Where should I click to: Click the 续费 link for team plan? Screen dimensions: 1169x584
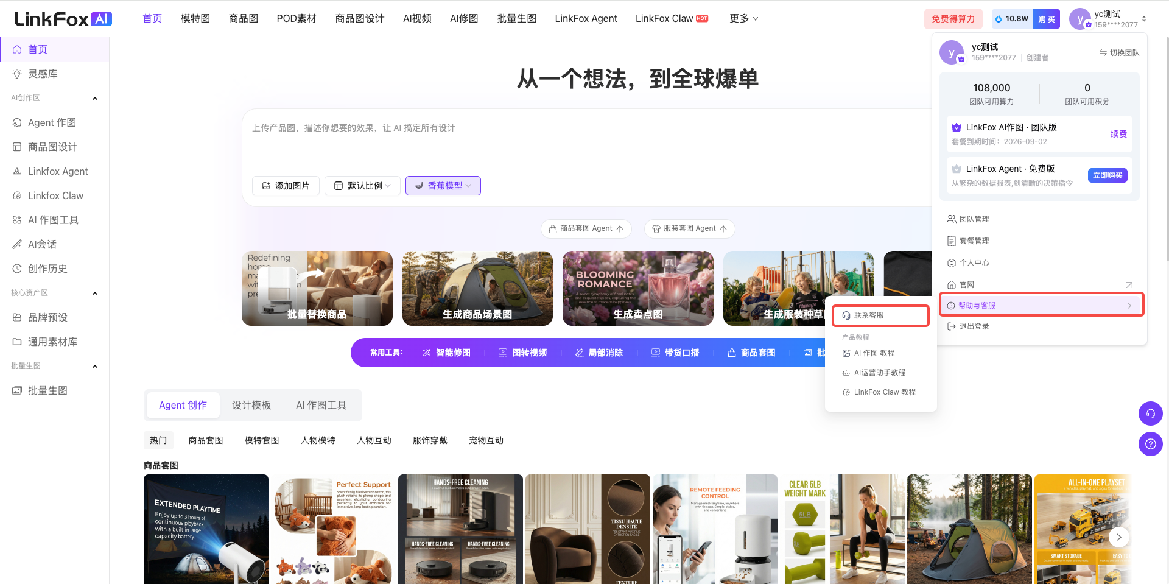tap(1118, 133)
